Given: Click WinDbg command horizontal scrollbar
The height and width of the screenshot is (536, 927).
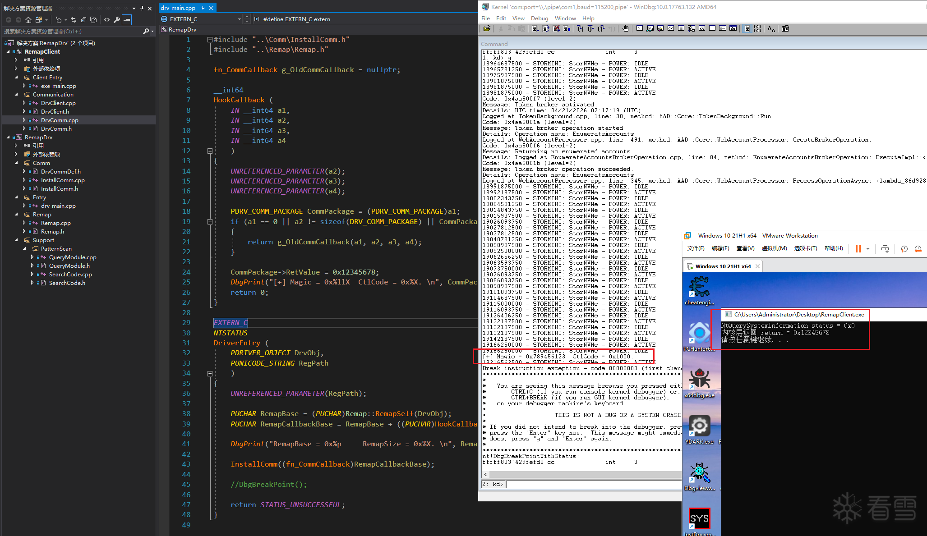Looking at the screenshot, I should tap(582, 474).
